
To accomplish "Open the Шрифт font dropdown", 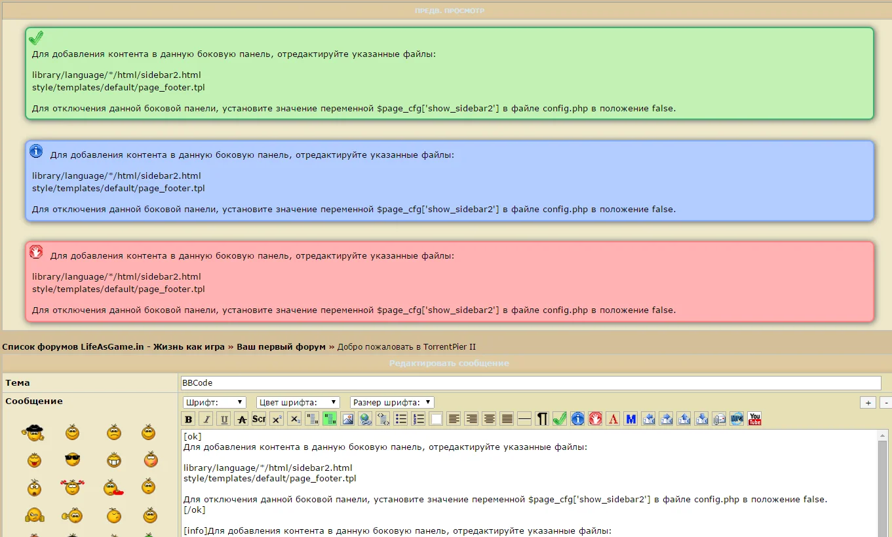I will [214, 402].
